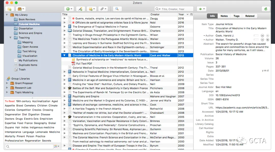
Task: Sort items by the Creator column header
Action: (163, 14)
